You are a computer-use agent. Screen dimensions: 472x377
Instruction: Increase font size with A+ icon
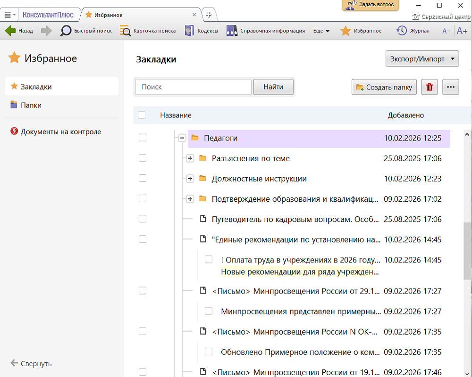(462, 31)
